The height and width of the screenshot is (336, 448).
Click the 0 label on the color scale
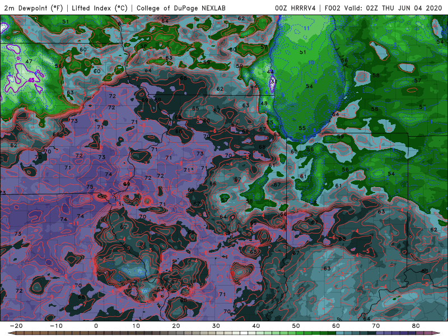[96, 326]
